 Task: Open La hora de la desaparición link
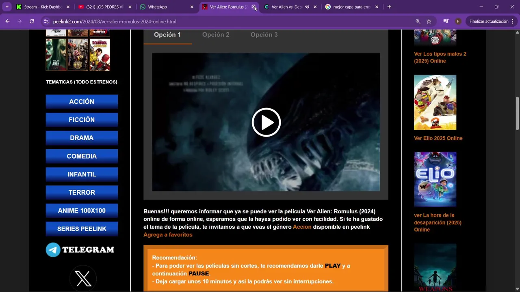[438, 222]
